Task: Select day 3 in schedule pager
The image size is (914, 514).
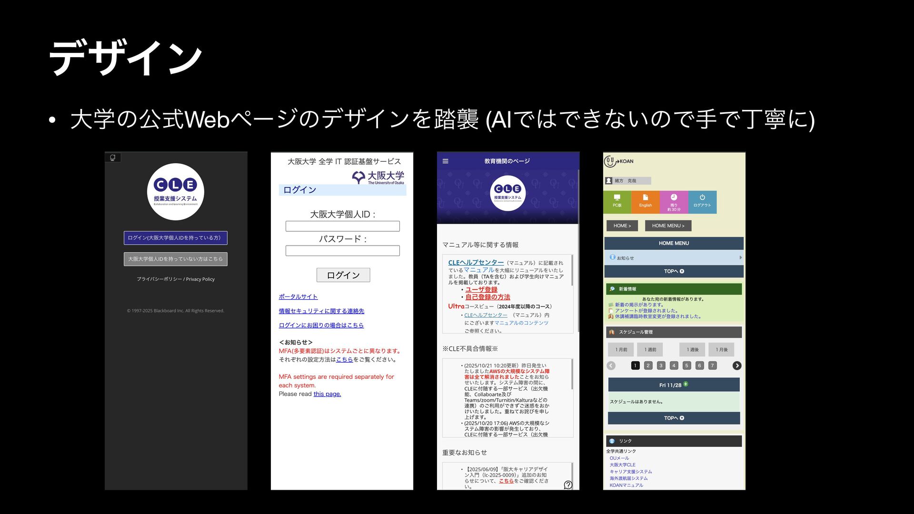Action: click(661, 366)
